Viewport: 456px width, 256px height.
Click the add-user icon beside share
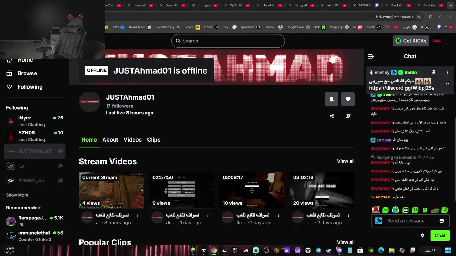coord(348,116)
